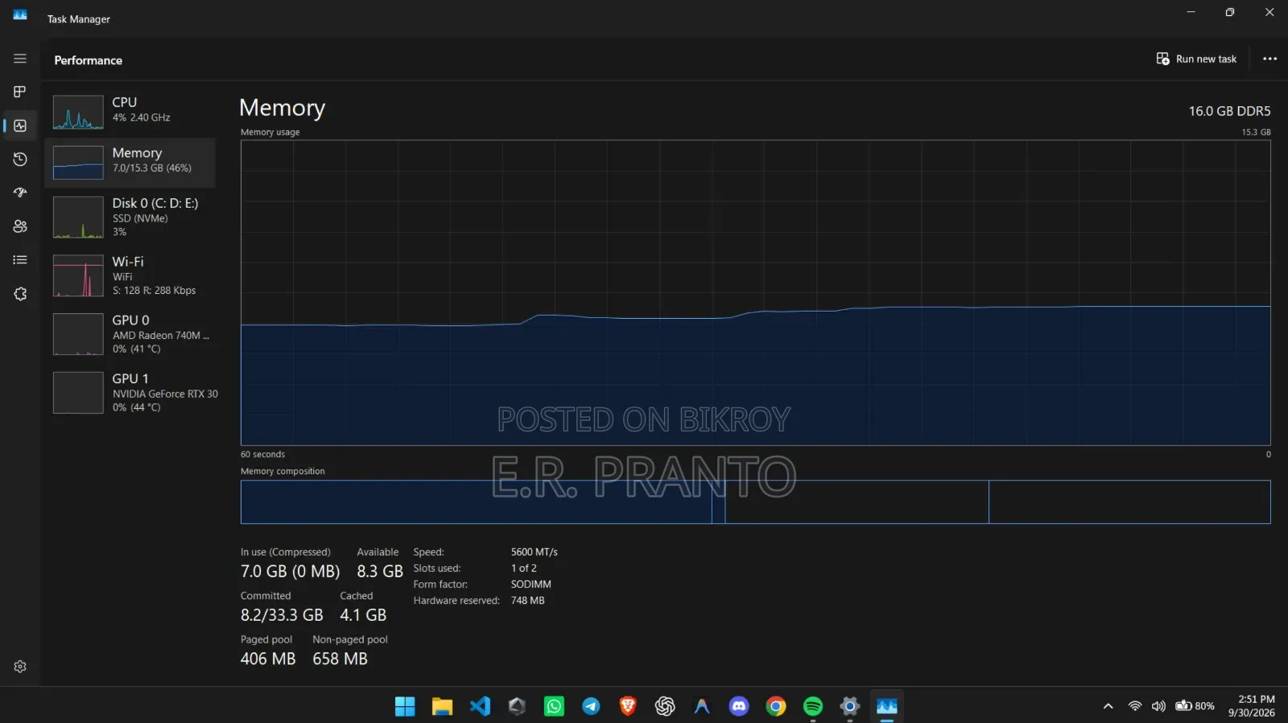The image size is (1288, 723).
Task: Select the CPU performance item
Action: click(130, 111)
